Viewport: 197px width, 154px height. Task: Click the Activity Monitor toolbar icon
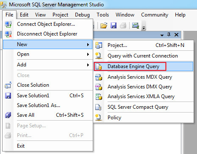136,25
